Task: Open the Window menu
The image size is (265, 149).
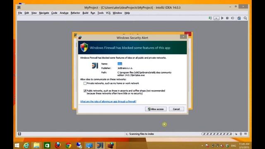Action: pos(117,13)
